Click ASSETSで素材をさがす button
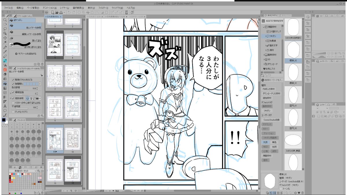This screenshot has height=195, width=347. (x=273, y=21)
